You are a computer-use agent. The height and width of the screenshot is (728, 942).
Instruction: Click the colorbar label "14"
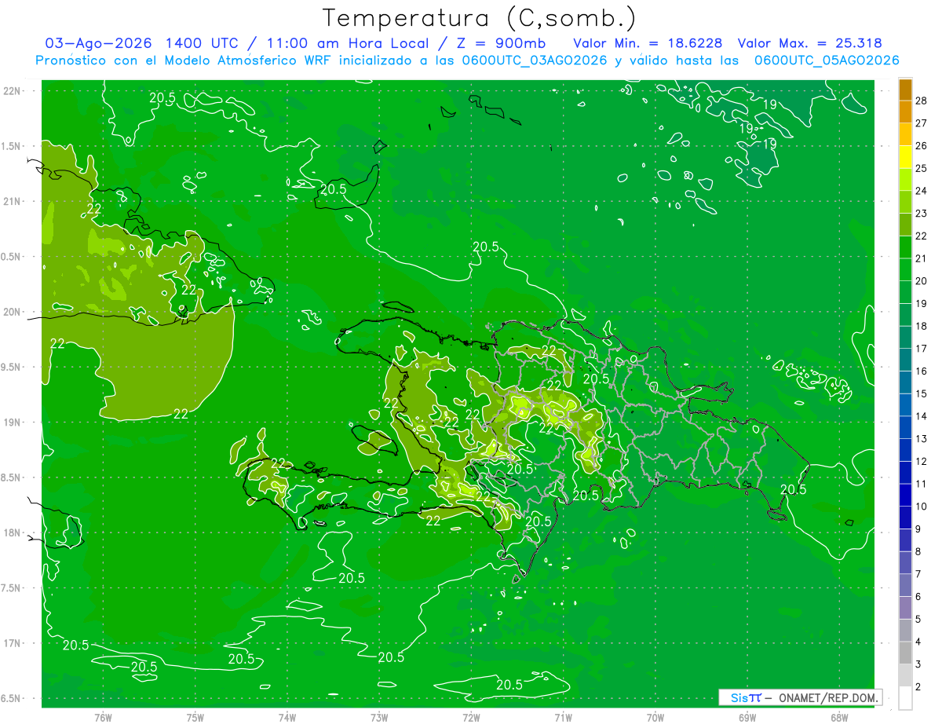[x=921, y=416]
